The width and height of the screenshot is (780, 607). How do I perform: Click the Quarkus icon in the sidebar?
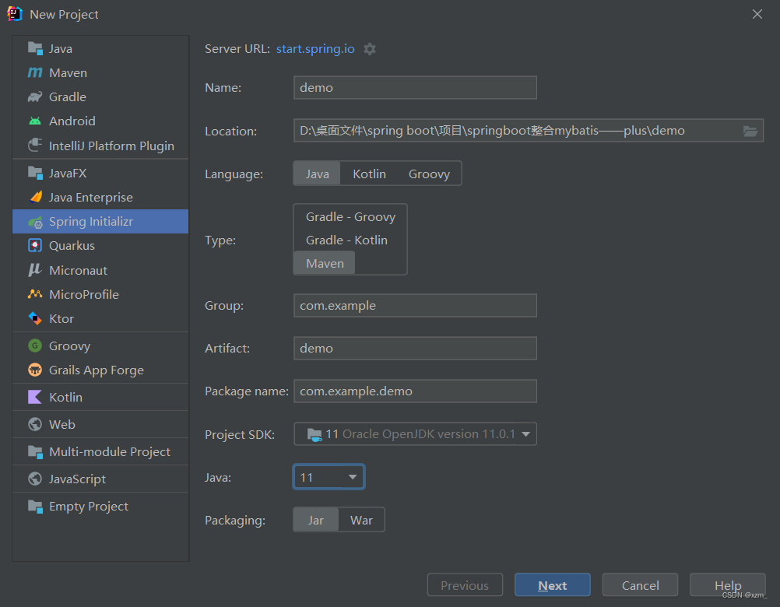click(35, 246)
